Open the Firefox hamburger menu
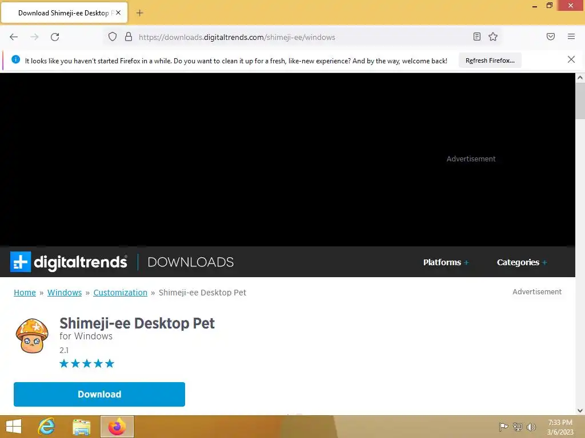The image size is (585, 438). [571, 36]
